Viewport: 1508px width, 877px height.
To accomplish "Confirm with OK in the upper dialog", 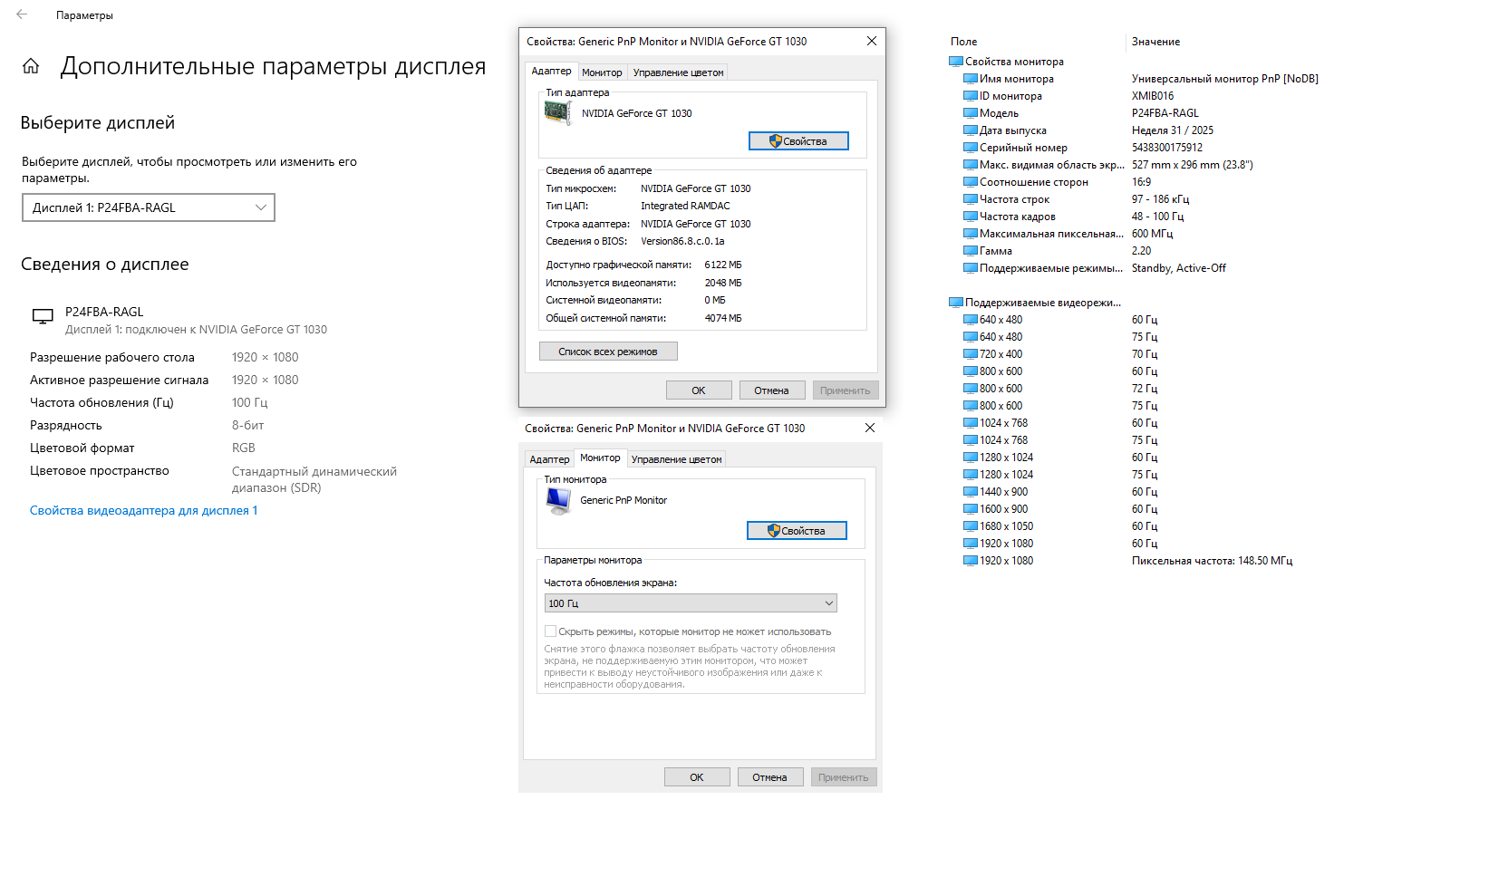I will pos(699,390).
